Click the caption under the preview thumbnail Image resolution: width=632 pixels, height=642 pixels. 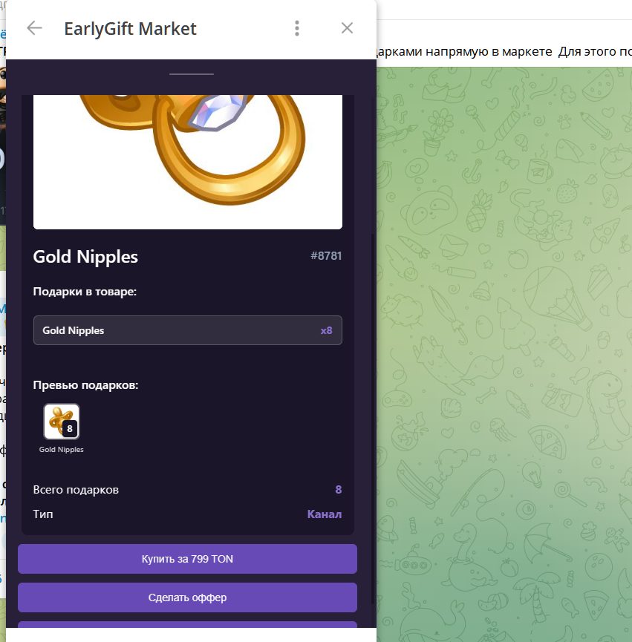coord(62,450)
